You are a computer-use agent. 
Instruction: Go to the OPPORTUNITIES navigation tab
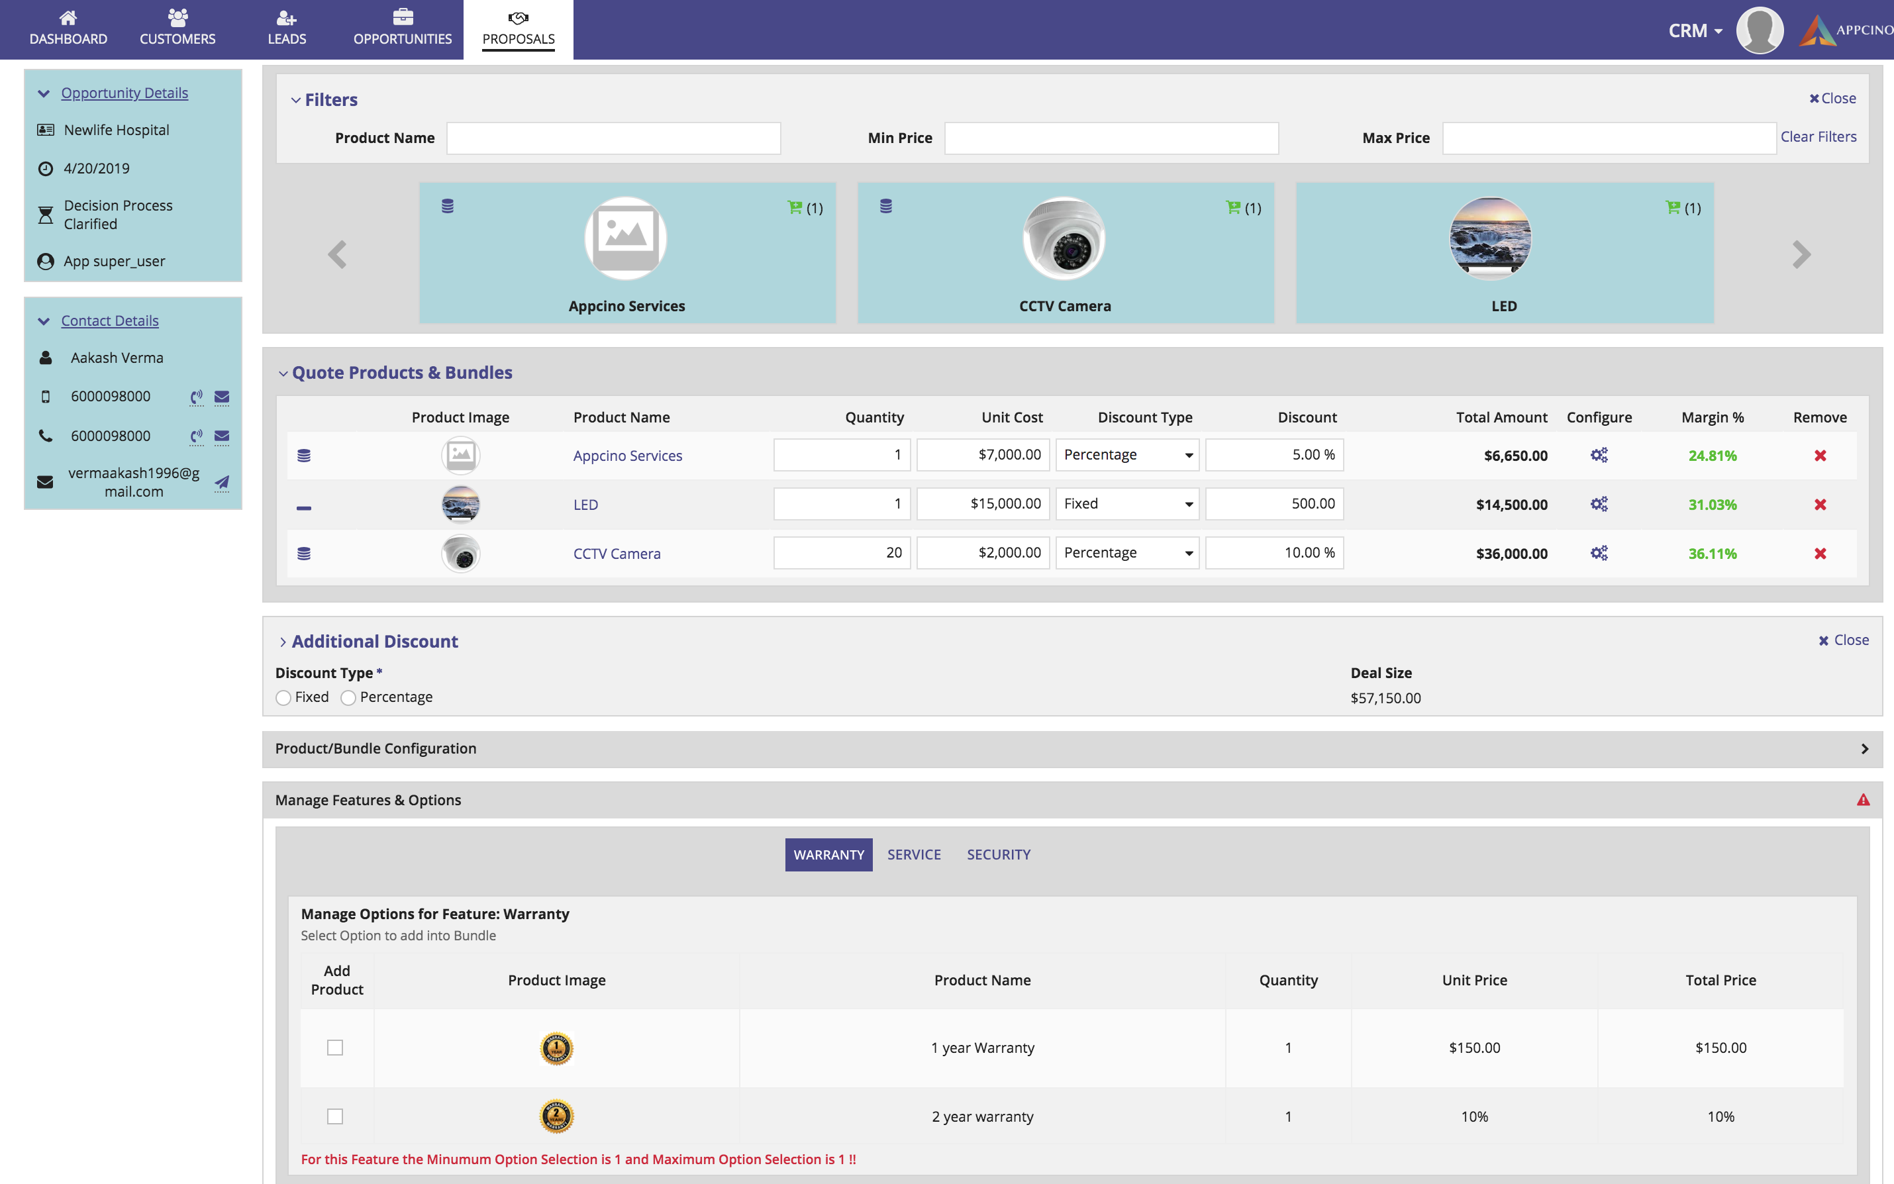coord(403,28)
